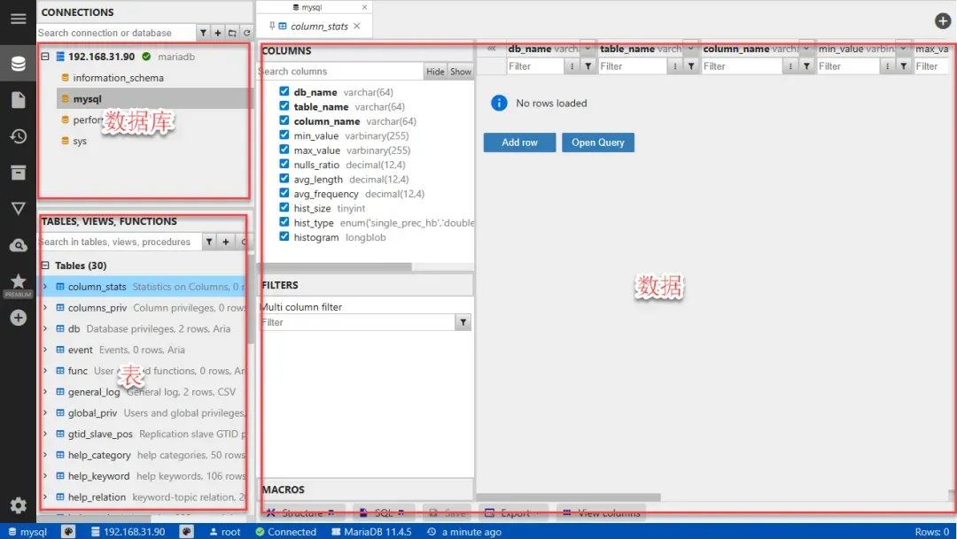Click the Open Query button

597,142
